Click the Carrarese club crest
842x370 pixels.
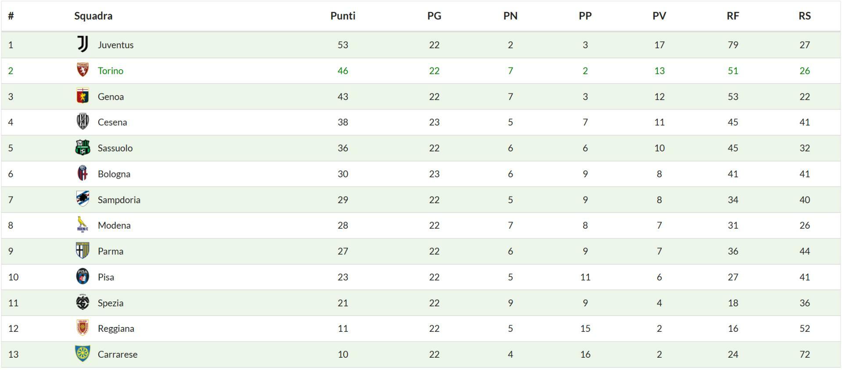click(x=82, y=354)
